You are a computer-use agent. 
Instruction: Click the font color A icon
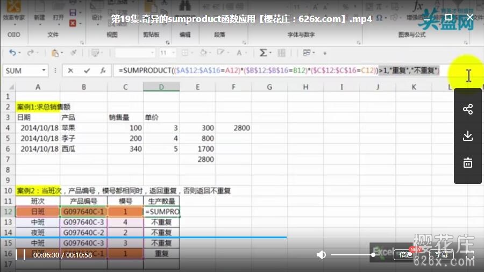(239, 53)
